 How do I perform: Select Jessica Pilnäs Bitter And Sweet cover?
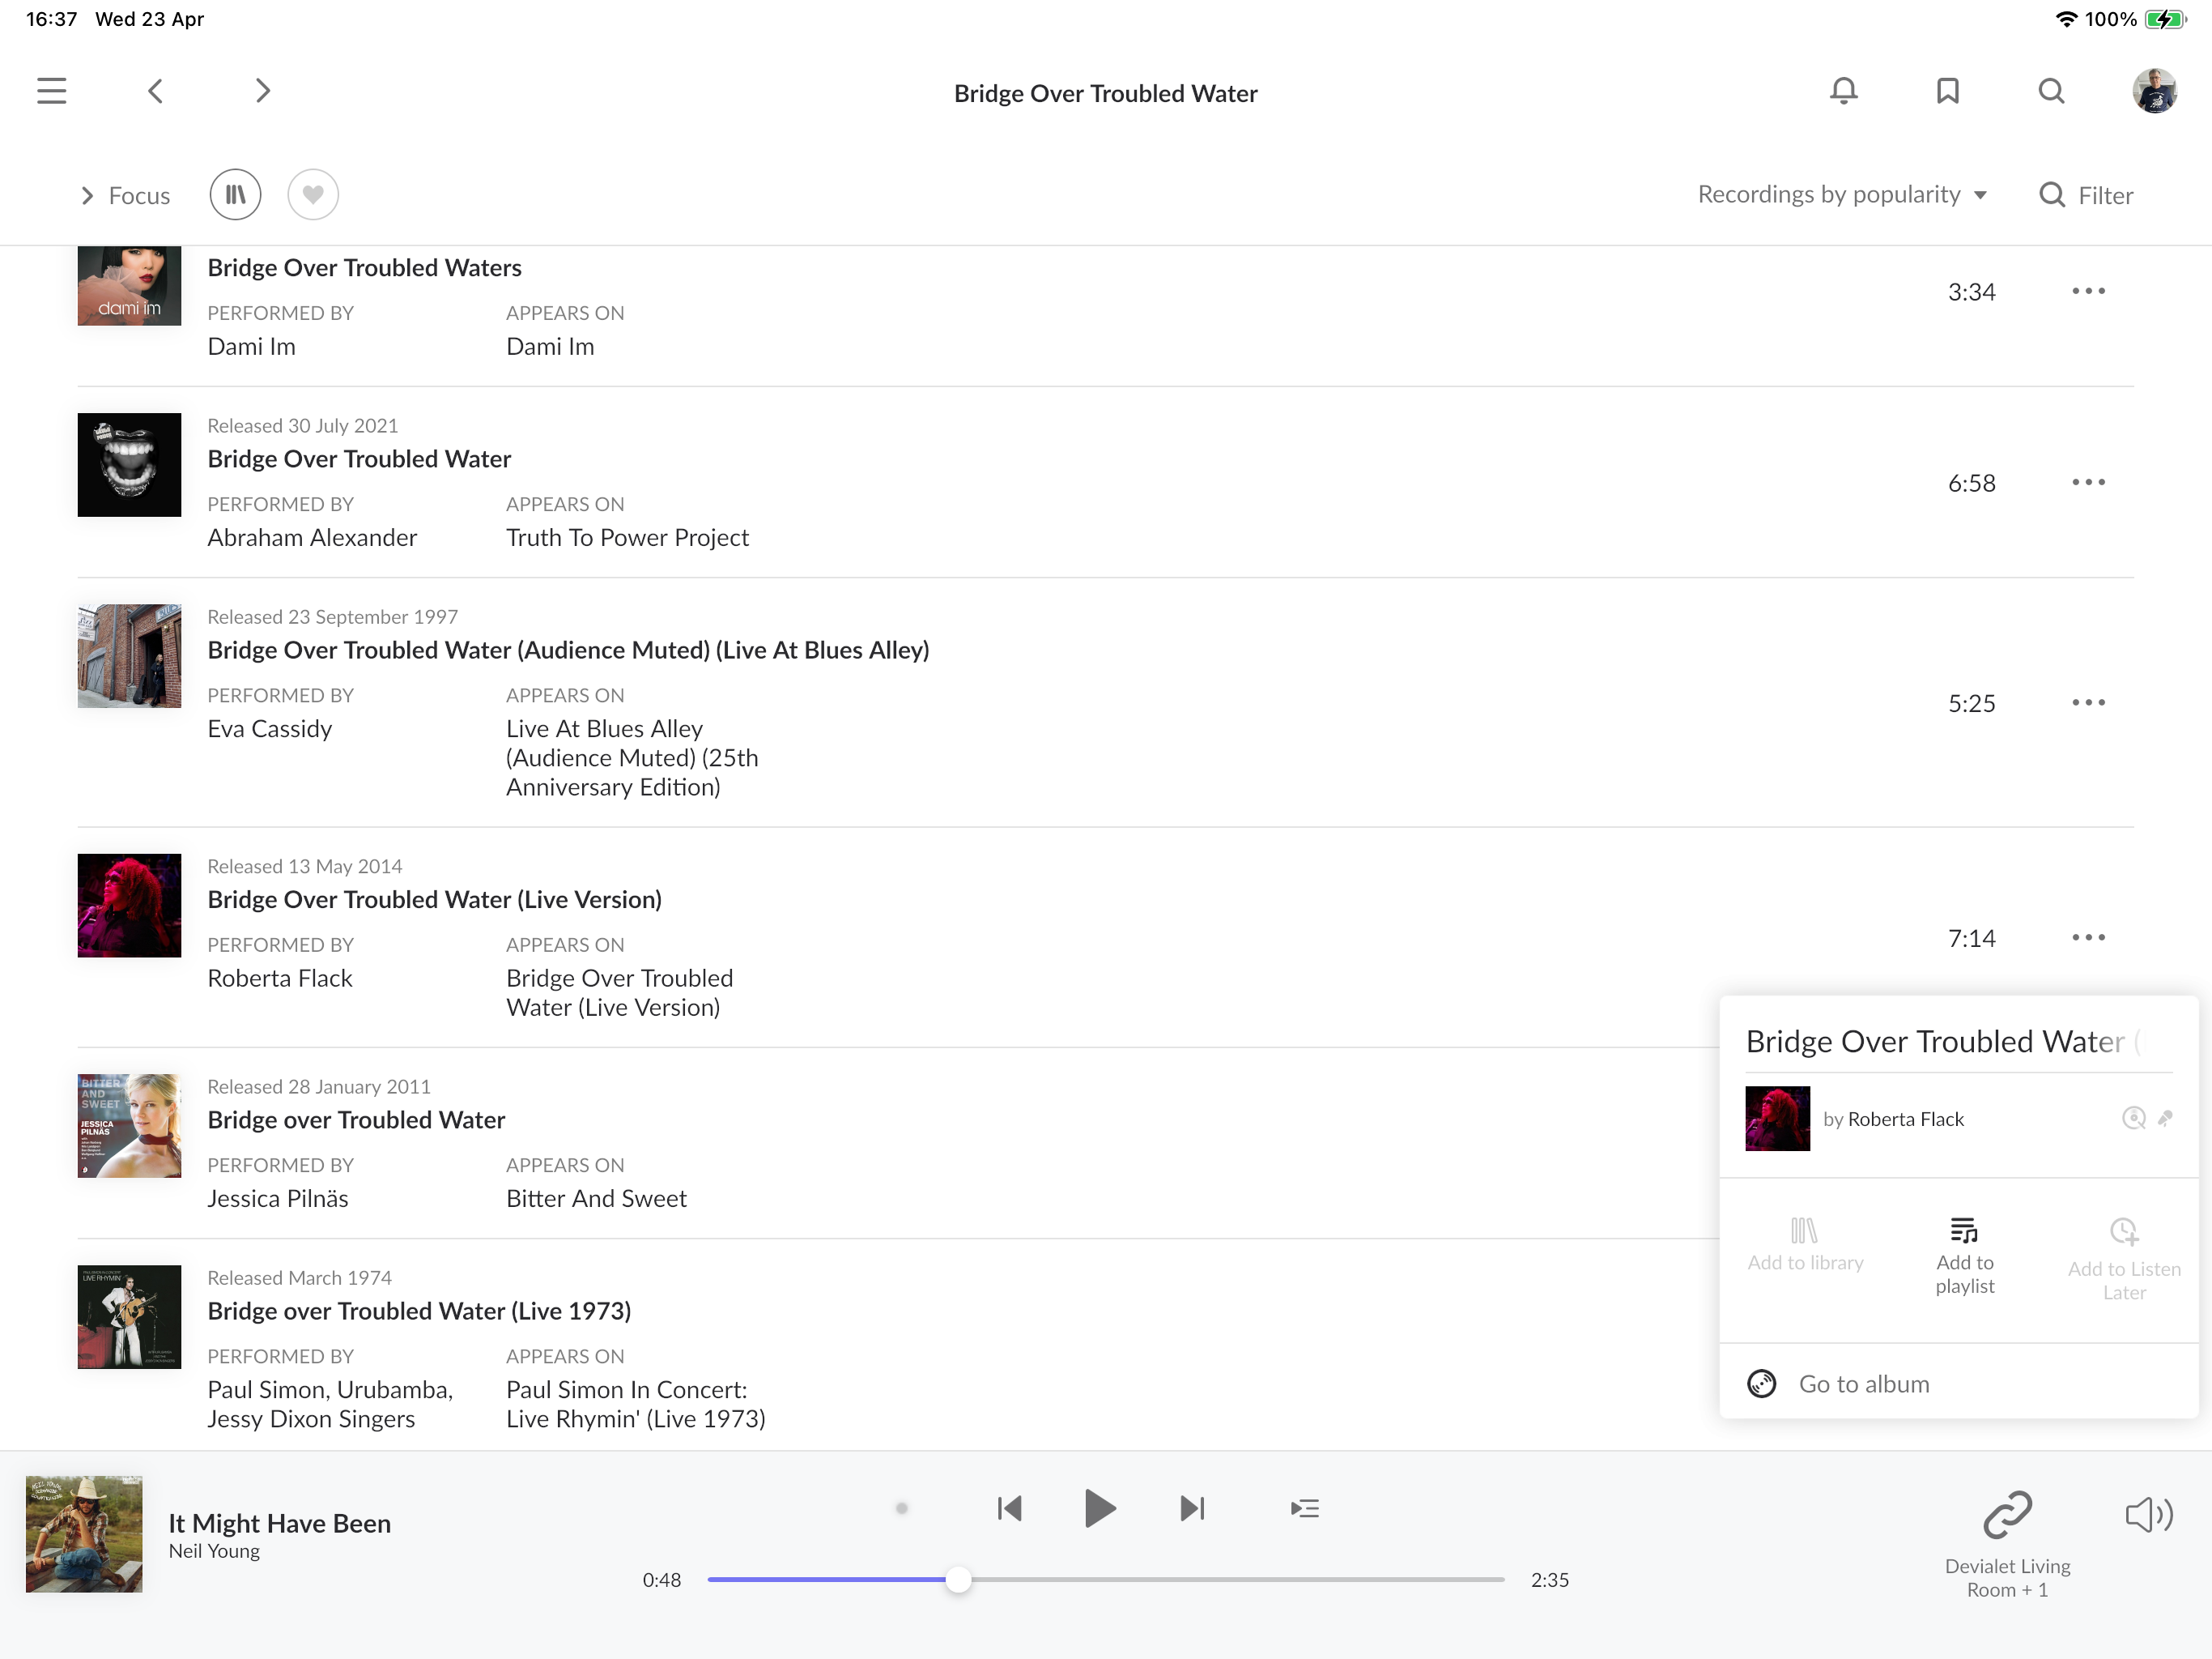pyautogui.click(x=129, y=1124)
